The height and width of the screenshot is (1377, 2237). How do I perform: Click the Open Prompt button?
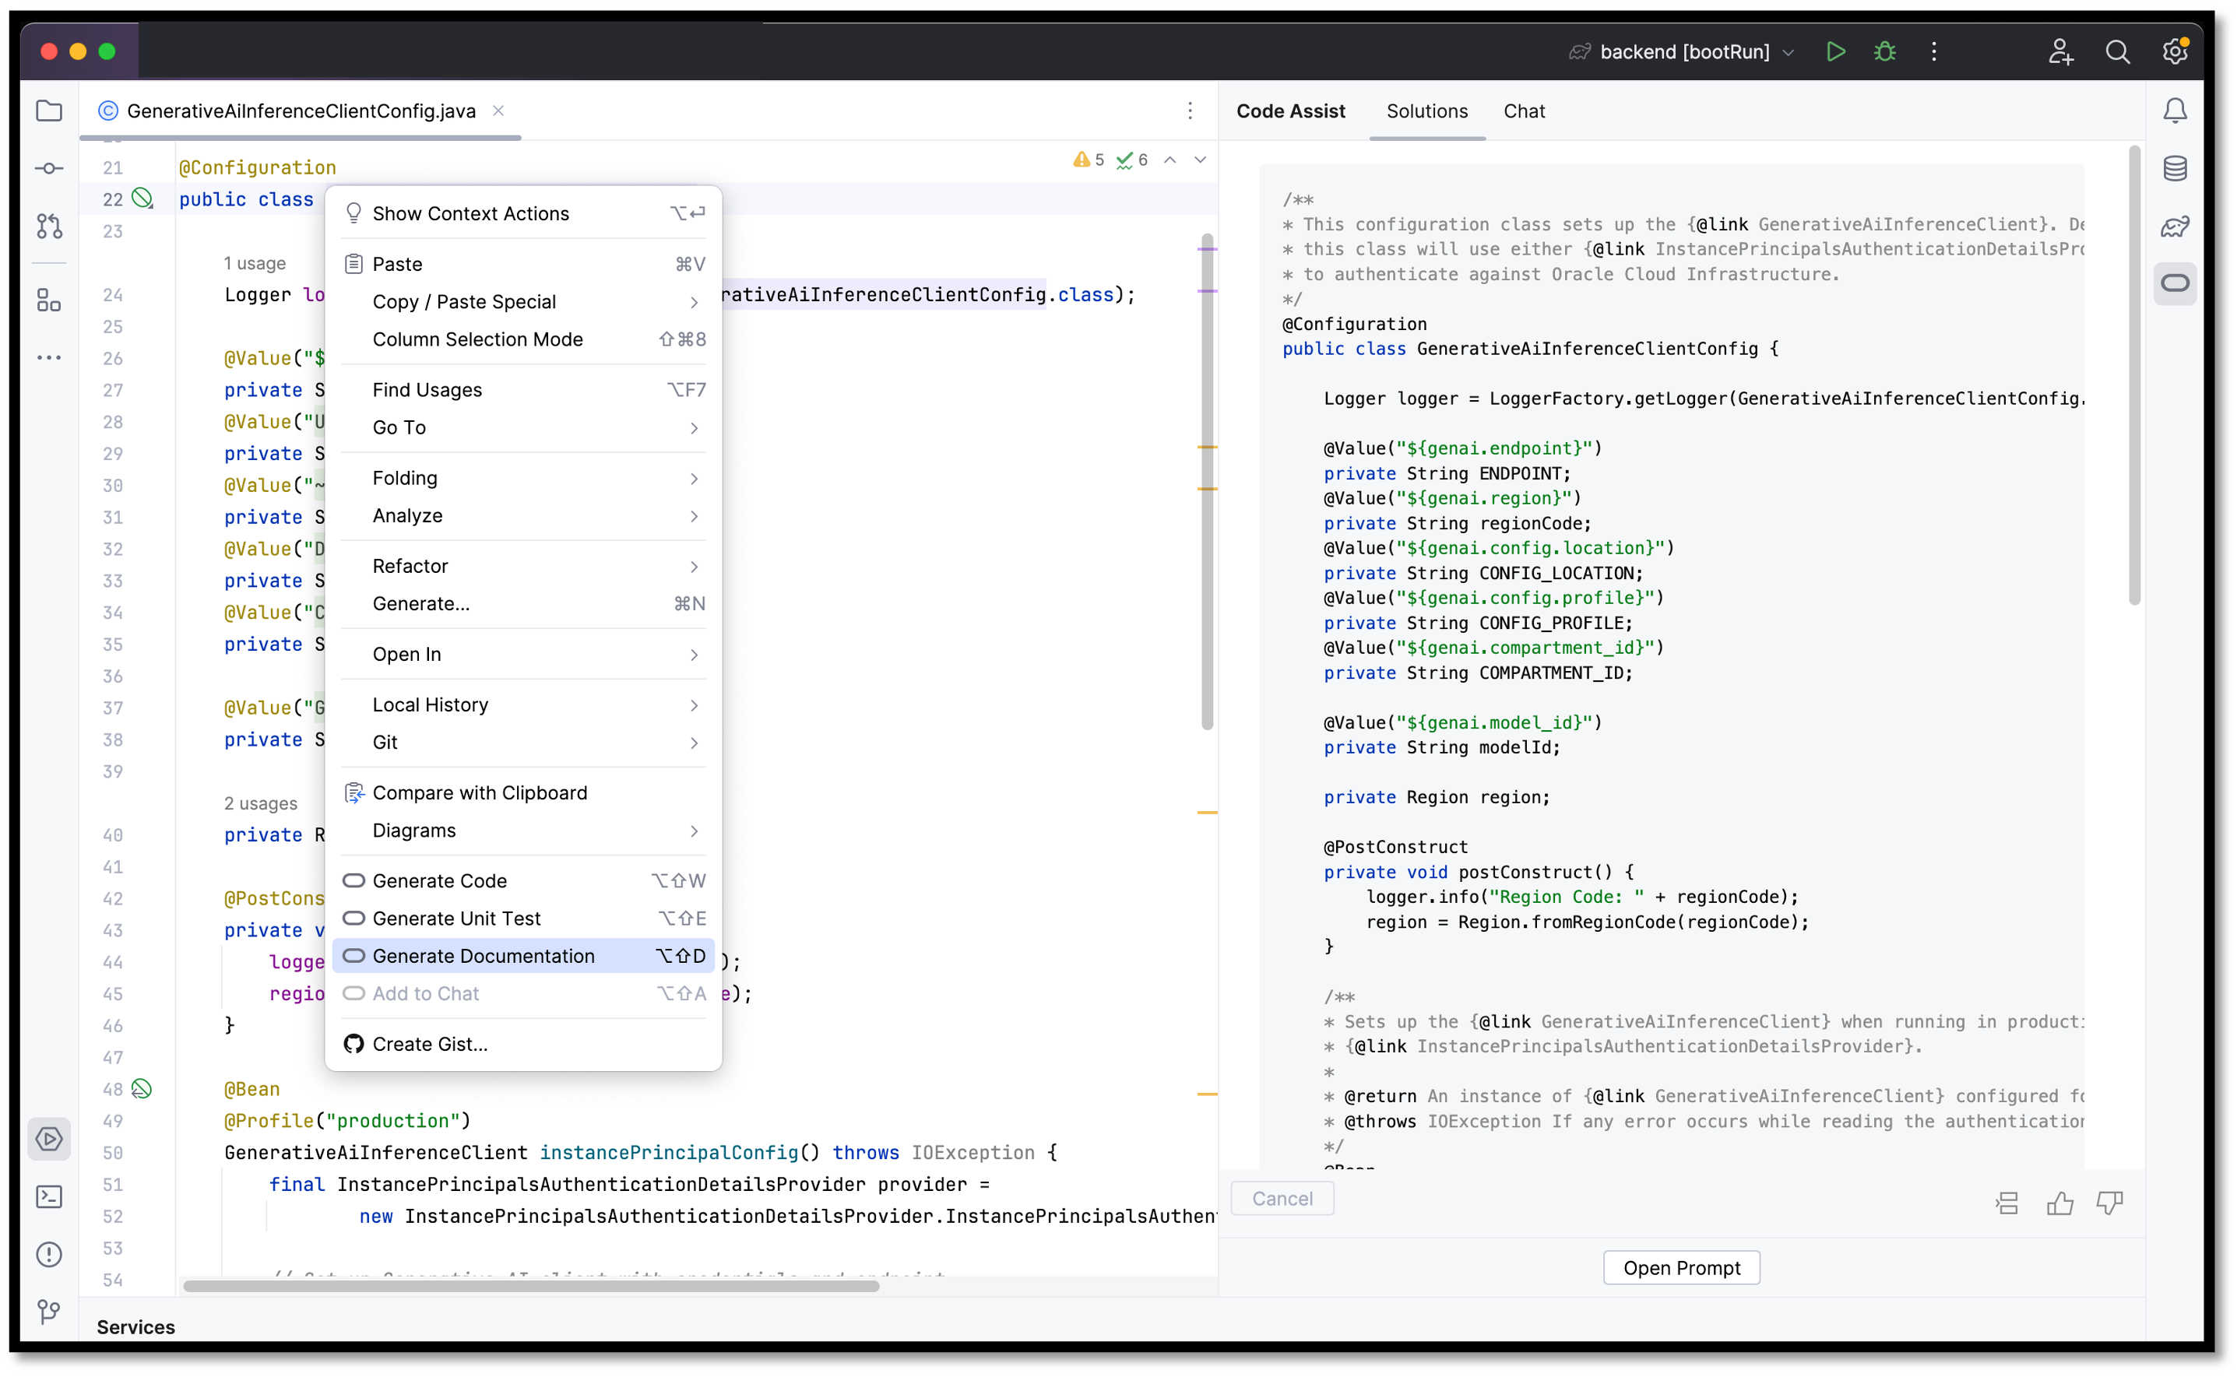coord(1680,1268)
